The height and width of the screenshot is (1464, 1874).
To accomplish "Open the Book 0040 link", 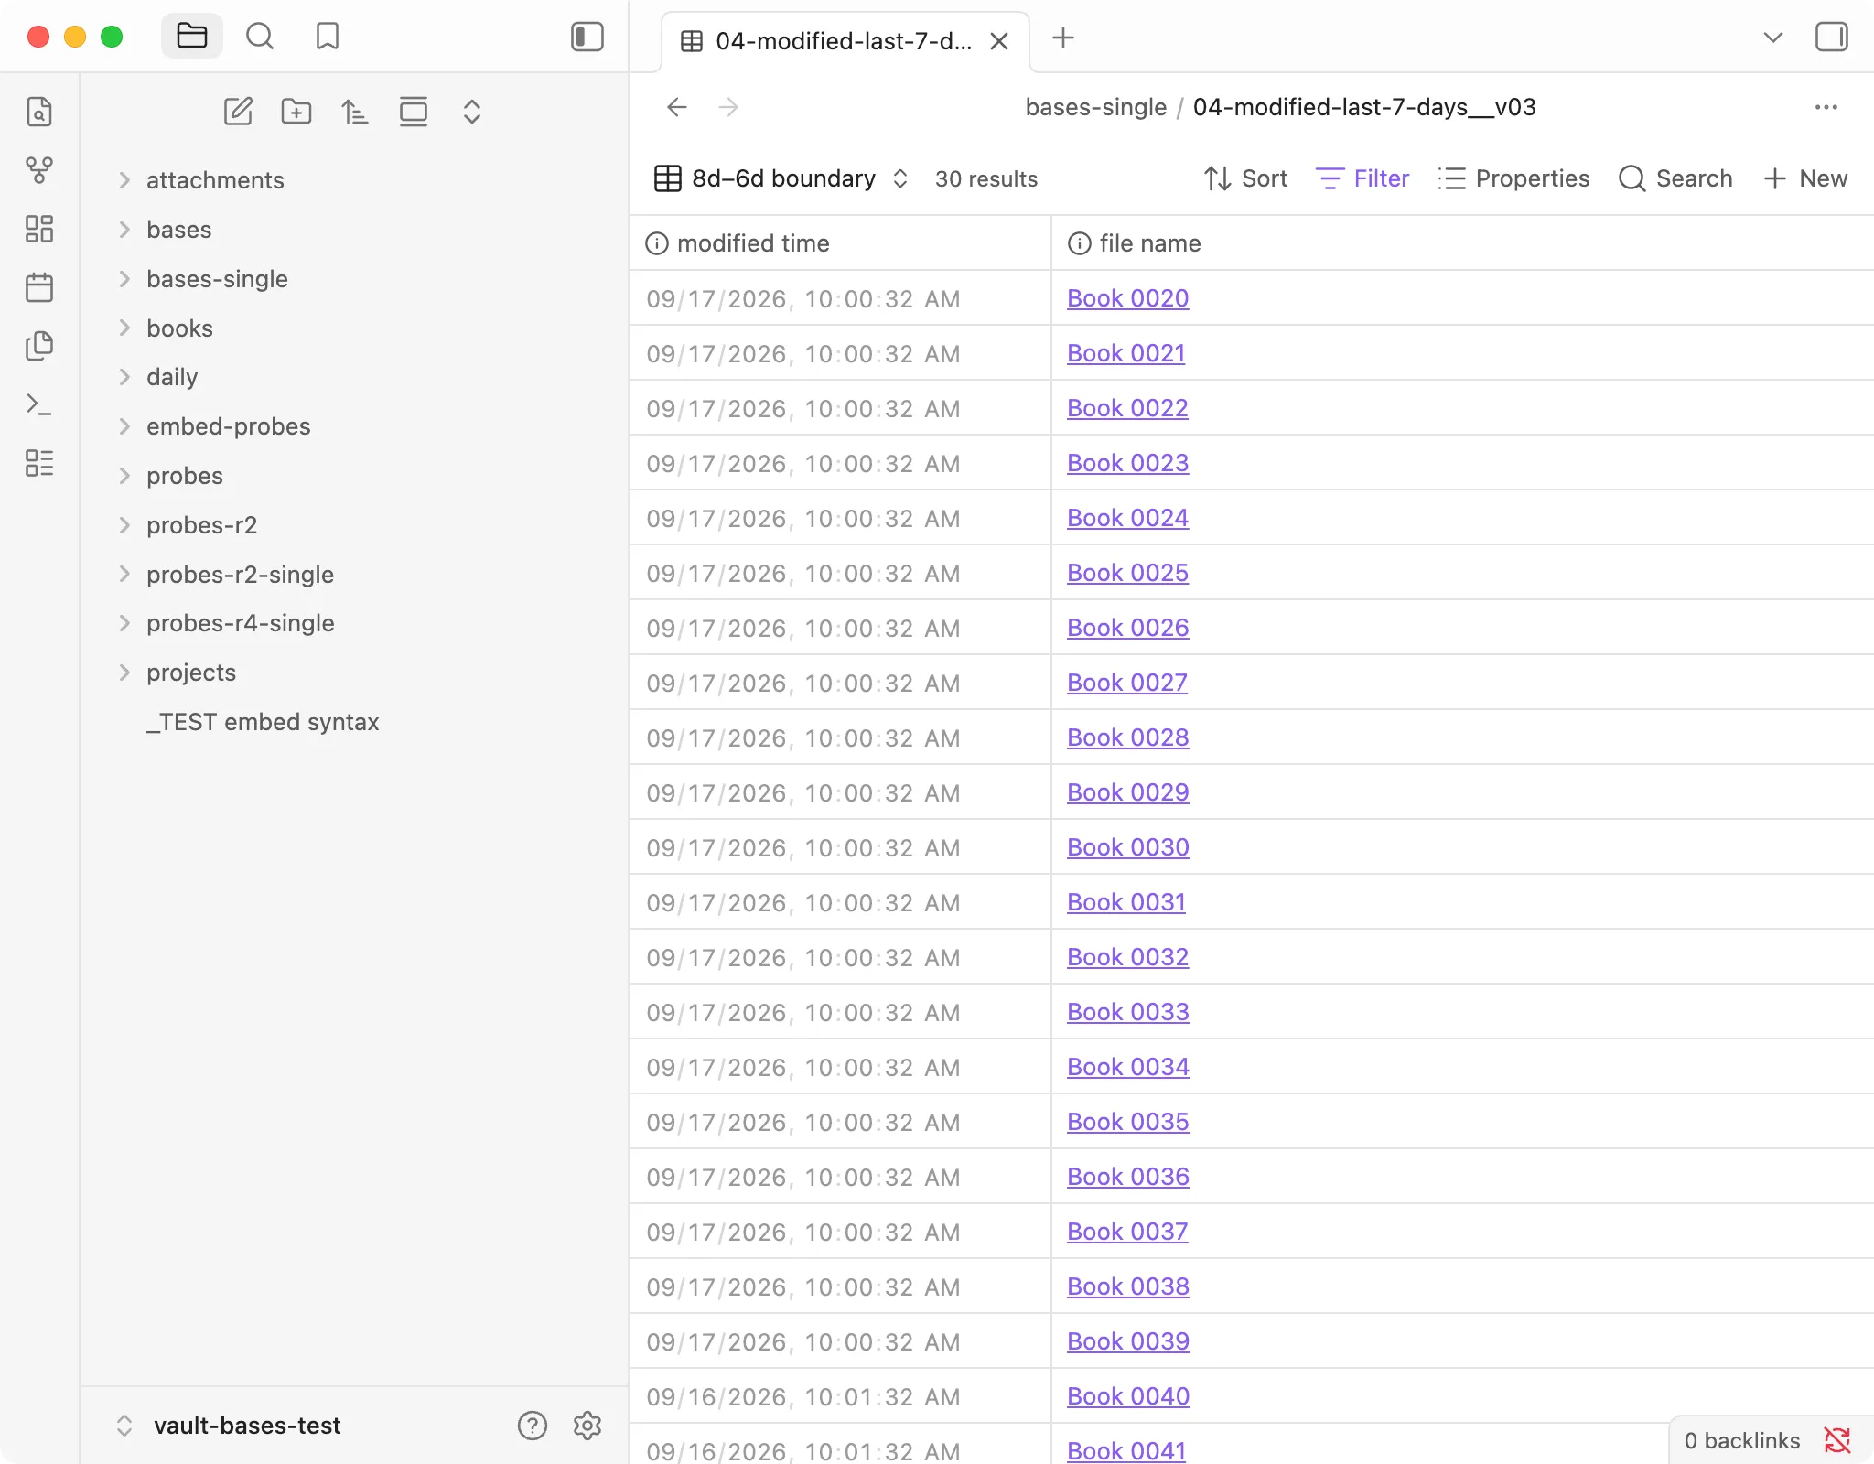I will pyautogui.click(x=1127, y=1396).
